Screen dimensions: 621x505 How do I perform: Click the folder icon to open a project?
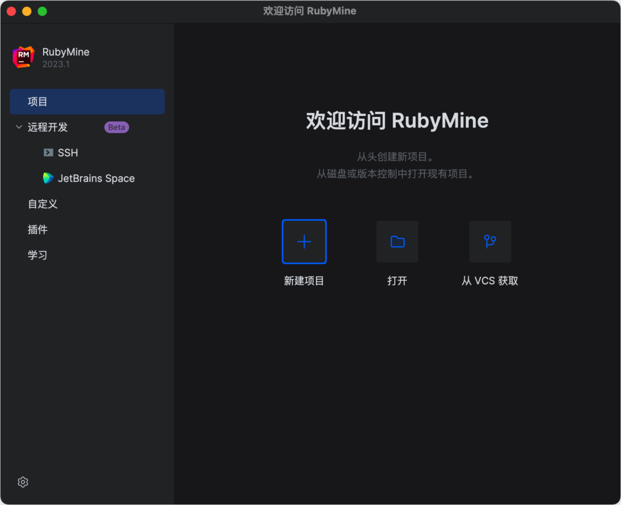coord(397,241)
